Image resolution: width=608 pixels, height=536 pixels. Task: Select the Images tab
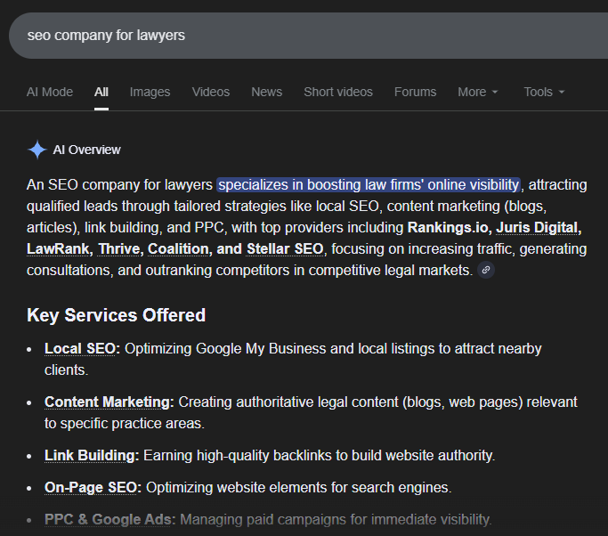[x=150, y=92]
